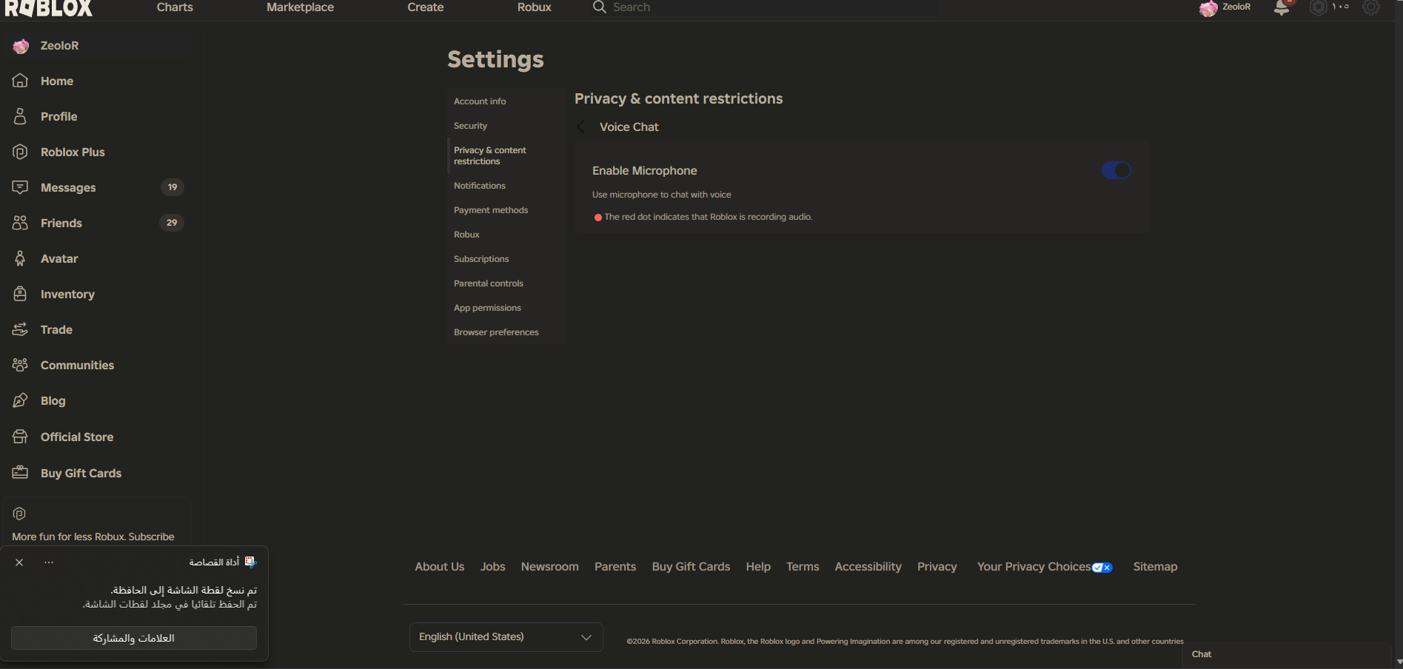The height and width of the screenshot is (669, 1403).
Task: Select Privacy & content restrictions section
Action: [506, 155]
